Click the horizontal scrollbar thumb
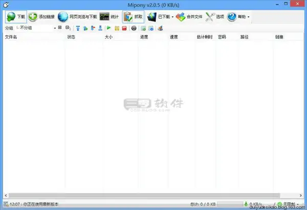The image size is (307, 210). click(x=144, y=195)
